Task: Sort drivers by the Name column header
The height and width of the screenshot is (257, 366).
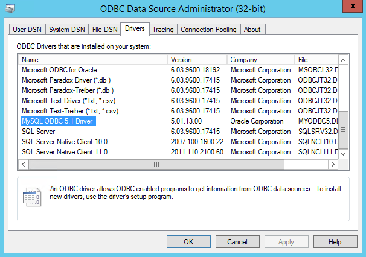Action: click(x=93, y=60)
